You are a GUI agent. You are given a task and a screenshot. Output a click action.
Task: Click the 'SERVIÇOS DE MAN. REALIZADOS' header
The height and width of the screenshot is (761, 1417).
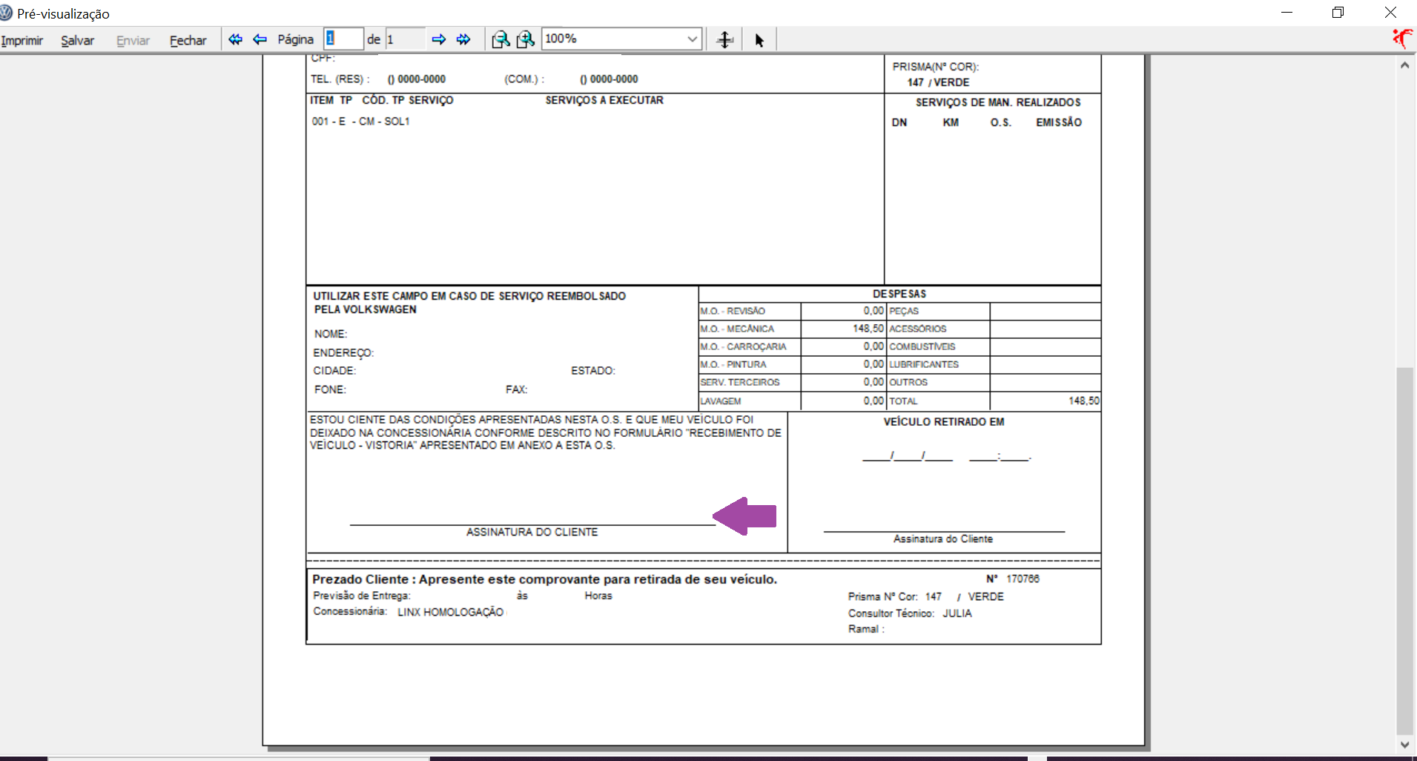tap(998, 102)
